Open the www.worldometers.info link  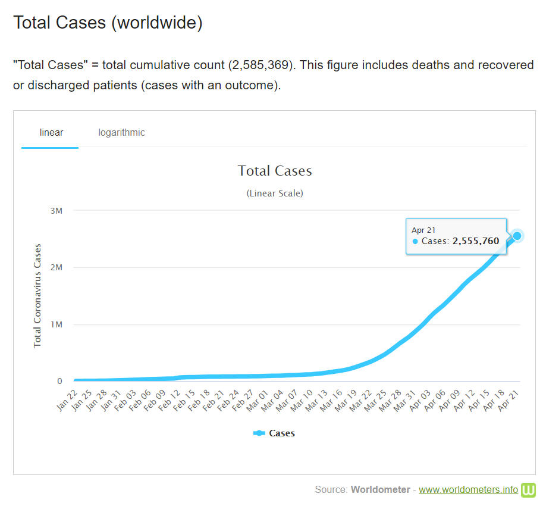coord(468,489)
